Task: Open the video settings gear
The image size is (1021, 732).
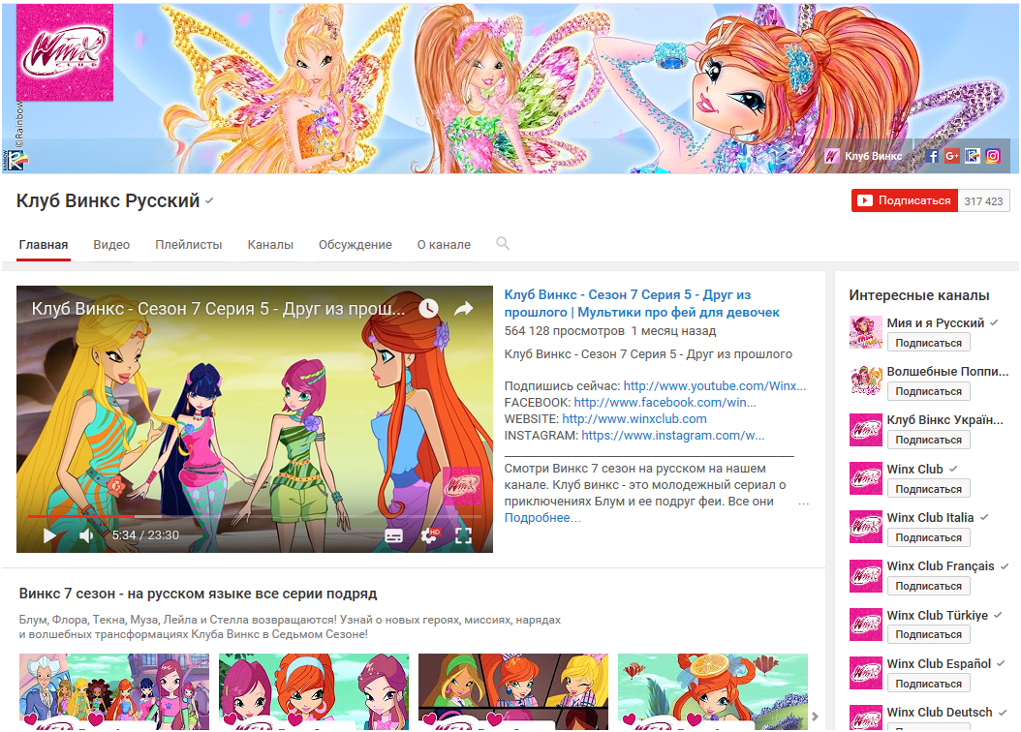Action: pos(430,535)
